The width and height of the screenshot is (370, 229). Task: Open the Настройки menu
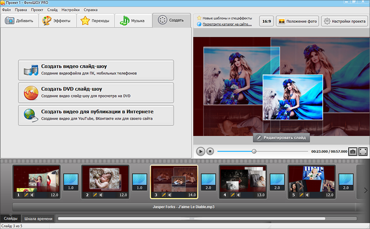click(71, 10)
